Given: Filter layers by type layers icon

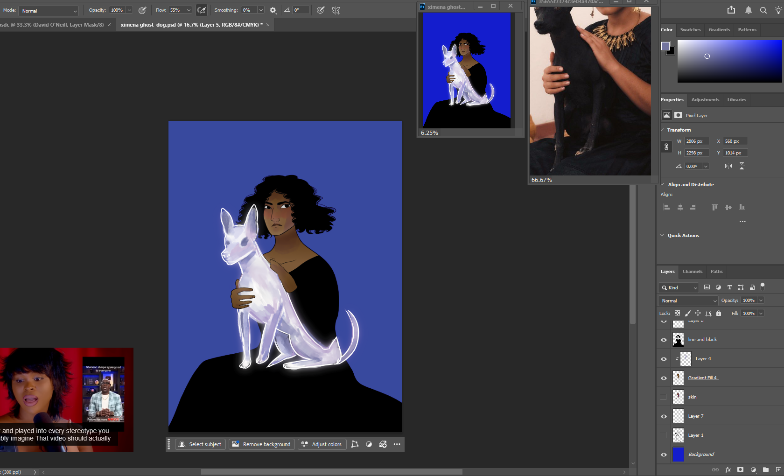Looking at the screenshot, I should point(729,287).
